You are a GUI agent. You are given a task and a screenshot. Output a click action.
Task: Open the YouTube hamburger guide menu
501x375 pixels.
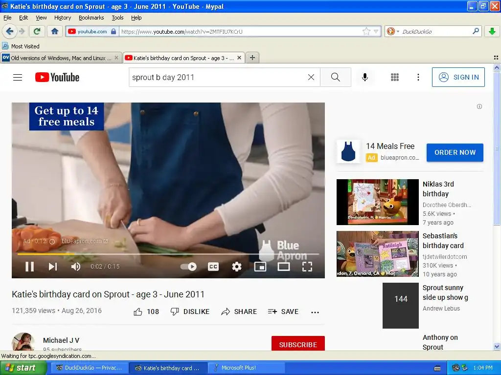pos(18,78)
